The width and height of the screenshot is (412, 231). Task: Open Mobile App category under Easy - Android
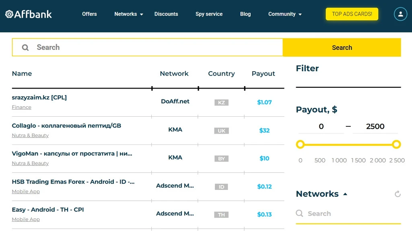point(26,219)
